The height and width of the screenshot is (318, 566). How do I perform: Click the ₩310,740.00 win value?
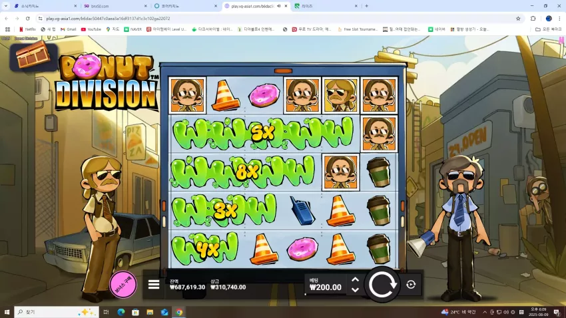click(228, 287)
